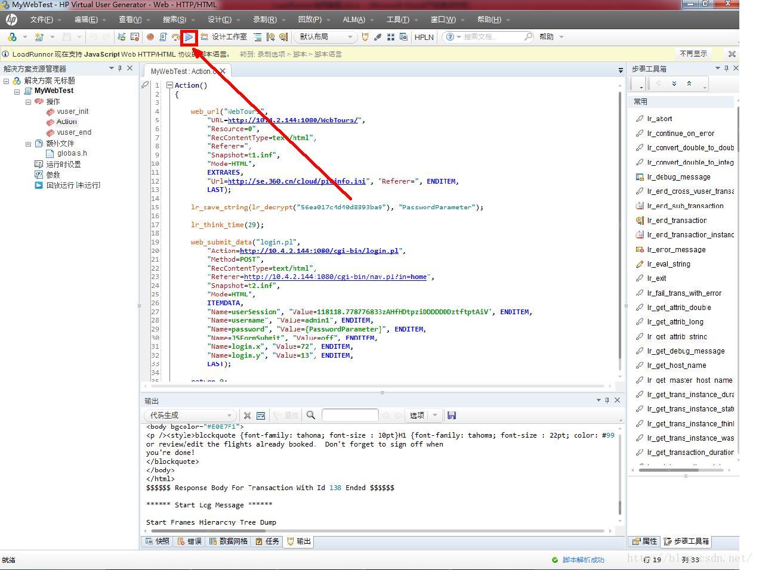The height and width of the screenshot is (570, 759).
Task: Switch to the 任务 (Tasks) bottom tab
Action: coord(267,541)
